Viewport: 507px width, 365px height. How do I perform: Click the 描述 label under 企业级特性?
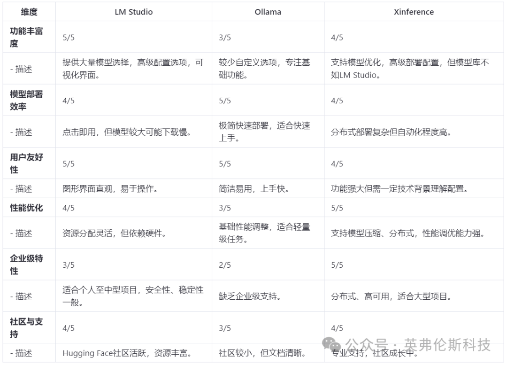click(21, 296)
